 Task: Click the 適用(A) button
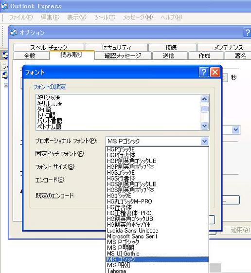tap(240, 230)
